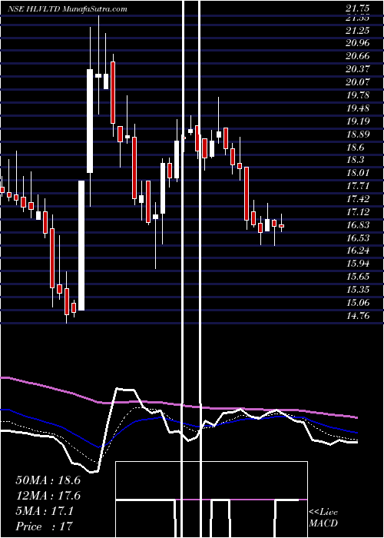The height and width of the screenshot is (538, 384).
Task: Click the 20.96 price axis label
Action: coord(357,43)
